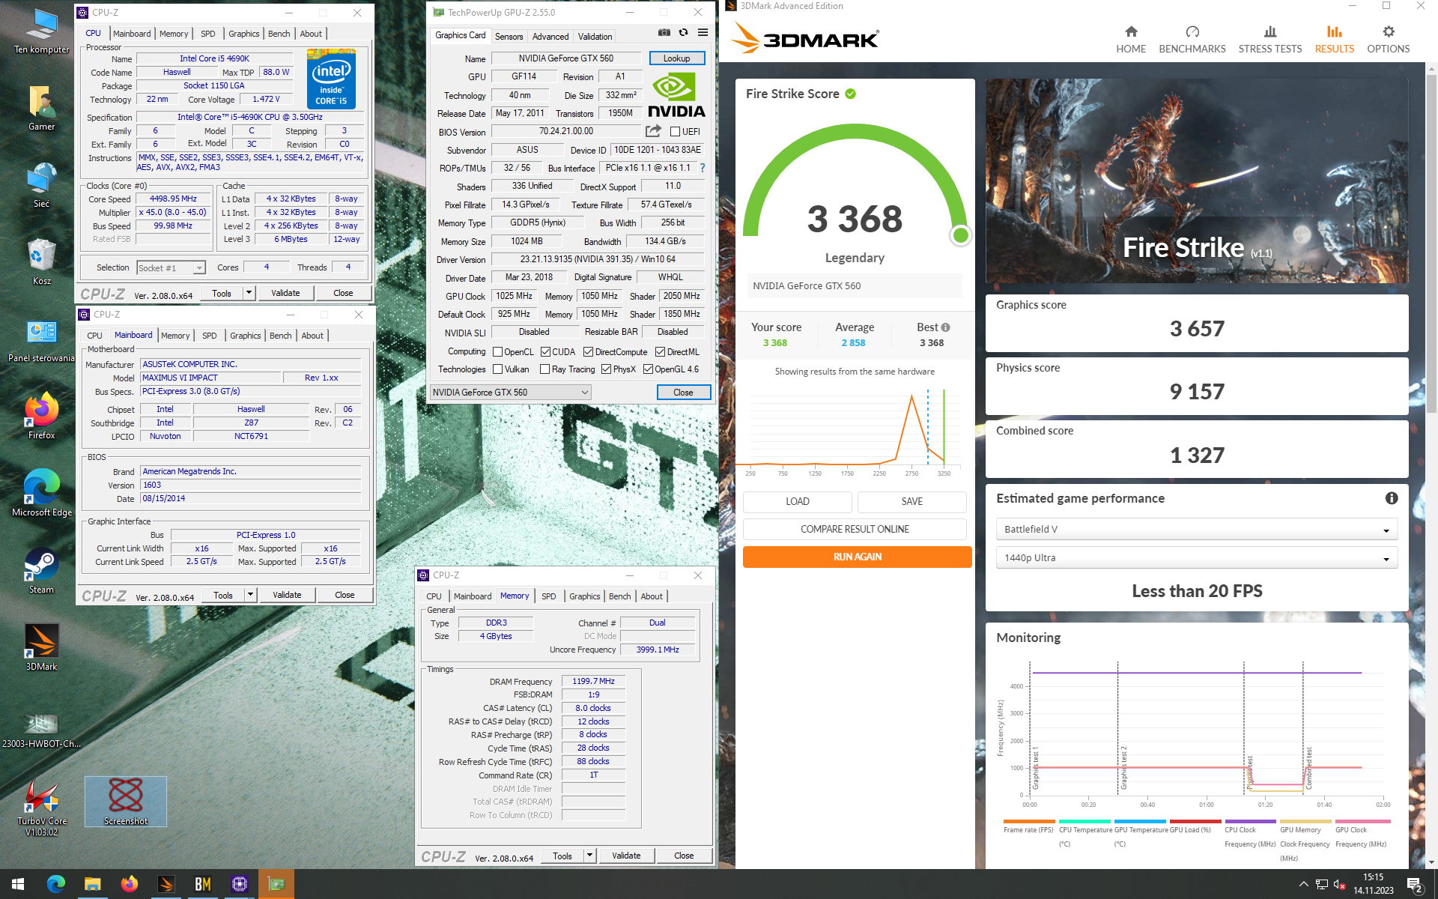Screen dimensions: 1438x899
Task: Expand Tools arrow in top CPU-Z window
Action: coord(249,293)
